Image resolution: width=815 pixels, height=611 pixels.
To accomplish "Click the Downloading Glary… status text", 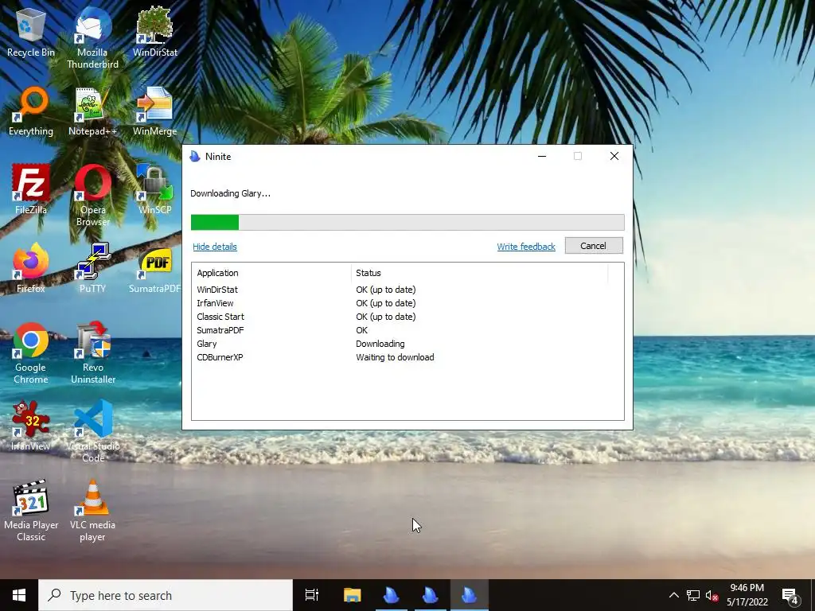I will pos(230,194).
